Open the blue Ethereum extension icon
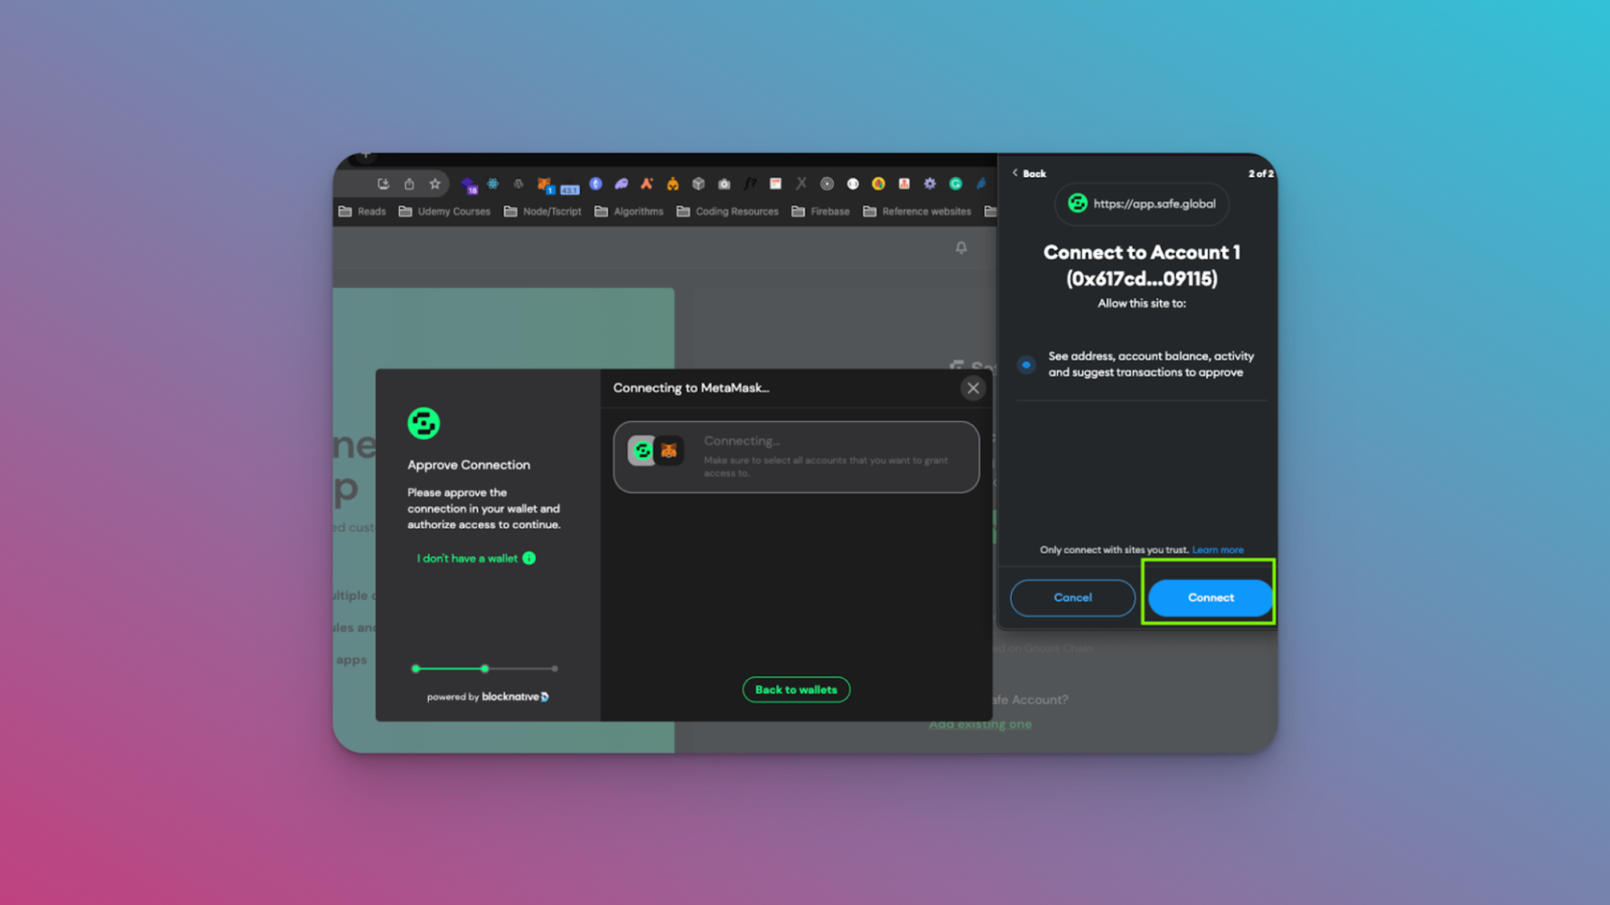The height and width of the screenshot is (905, 1610). (x=596, y=184)
